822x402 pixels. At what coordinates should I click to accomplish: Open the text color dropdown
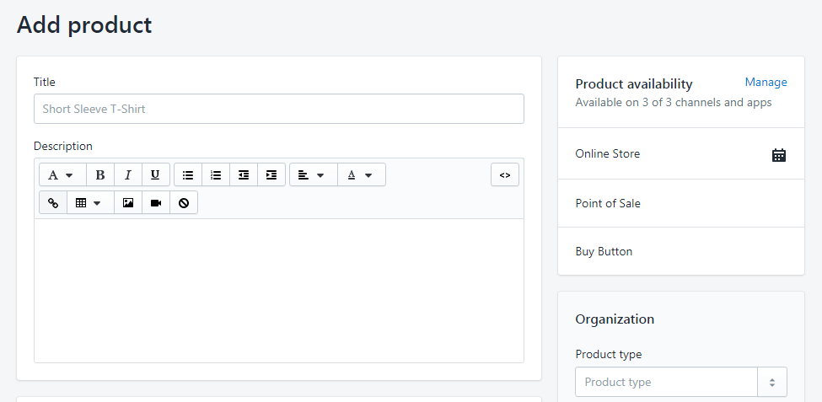pos(361,174)
